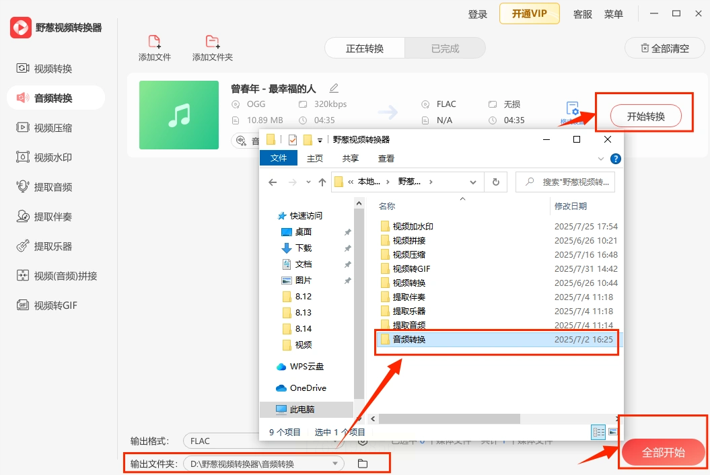Open the format settings icon beside 开始转换

[x=572, y=109]
